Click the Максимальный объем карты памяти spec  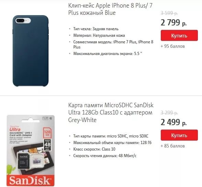112,143
